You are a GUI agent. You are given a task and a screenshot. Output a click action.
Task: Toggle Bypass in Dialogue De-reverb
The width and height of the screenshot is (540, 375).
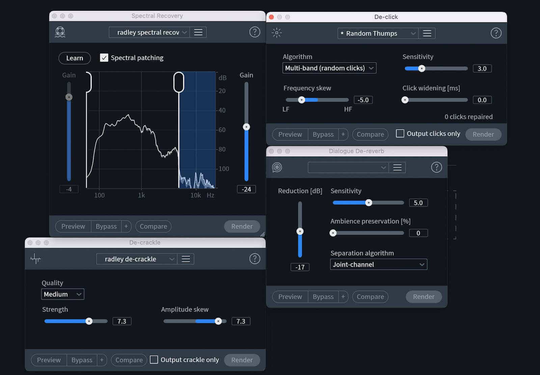point(323,297)
